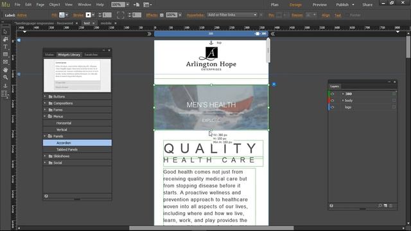Screen dimensions: 411x231
Task: Open the view options icon dropdown
Action: point(148,4)
